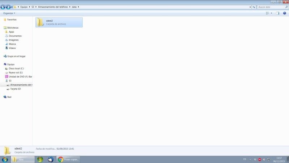The height and width of the screenshot is (163, 289).
Task: Open the network tray icon
Action: [268, 159]
